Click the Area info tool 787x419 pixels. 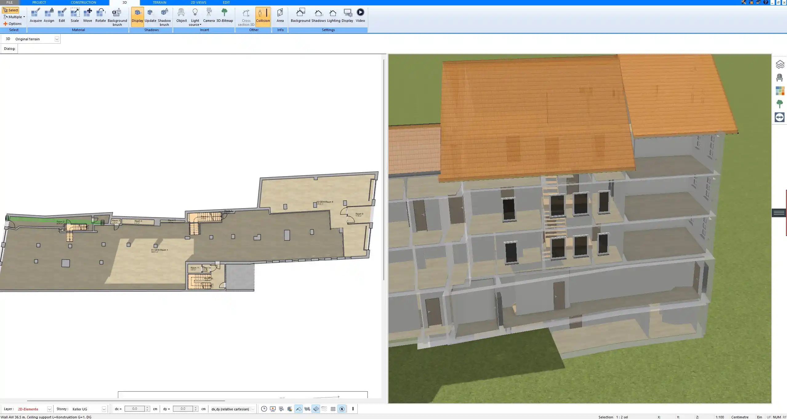point(280,15)
